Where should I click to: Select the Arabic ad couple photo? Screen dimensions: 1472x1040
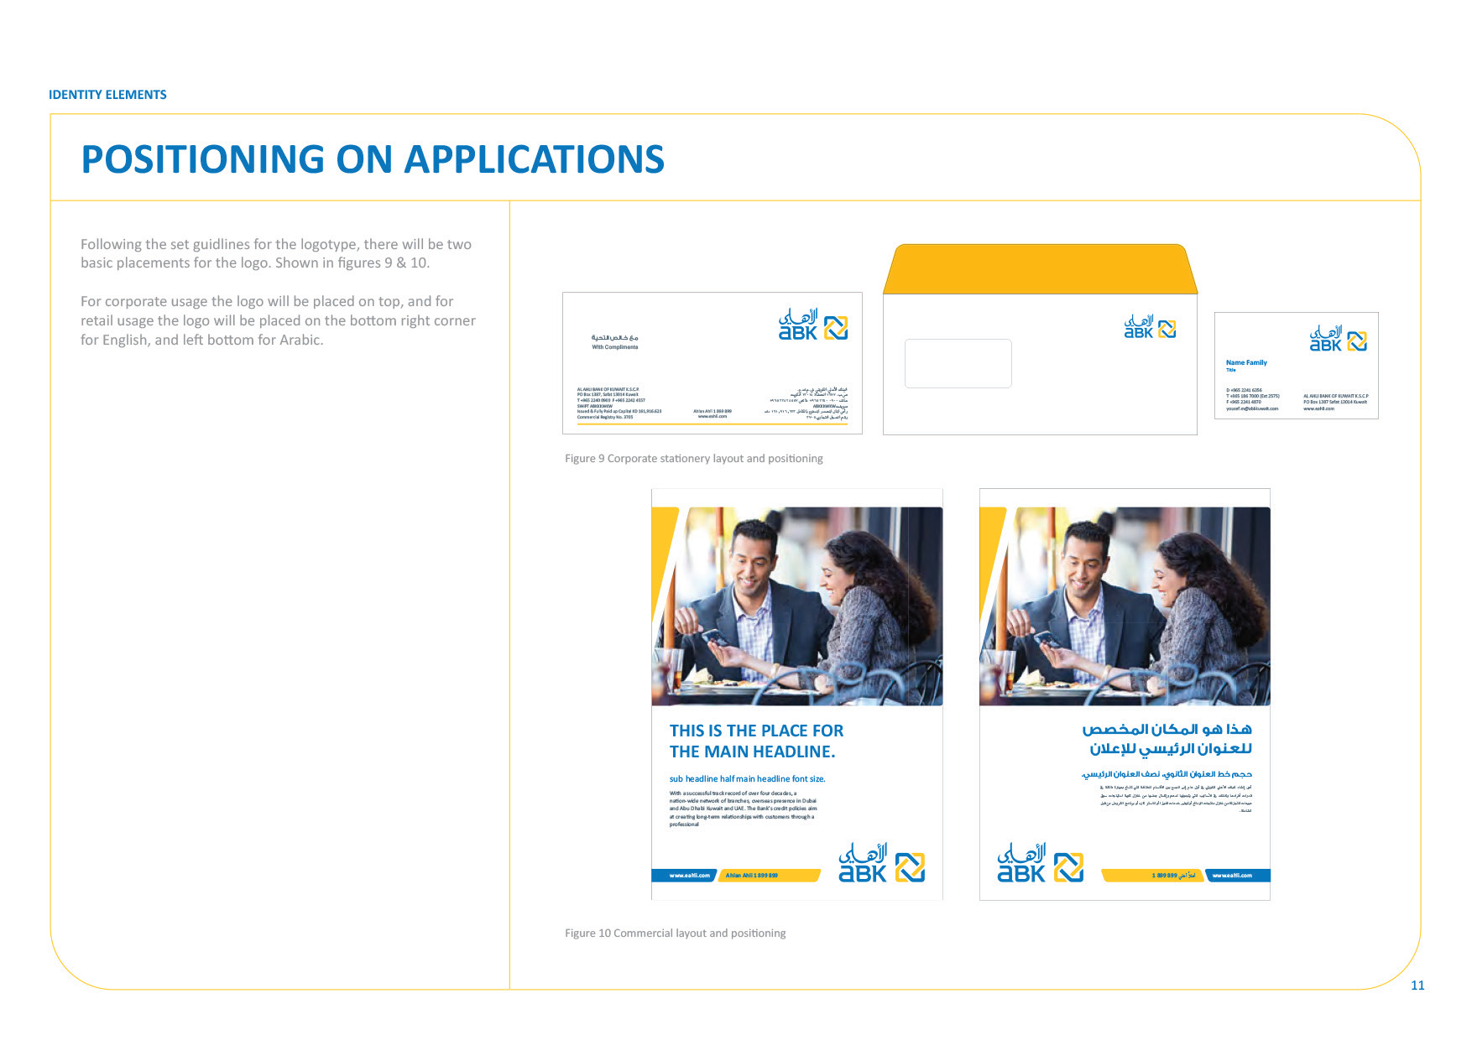click(x=1125, y=606)
